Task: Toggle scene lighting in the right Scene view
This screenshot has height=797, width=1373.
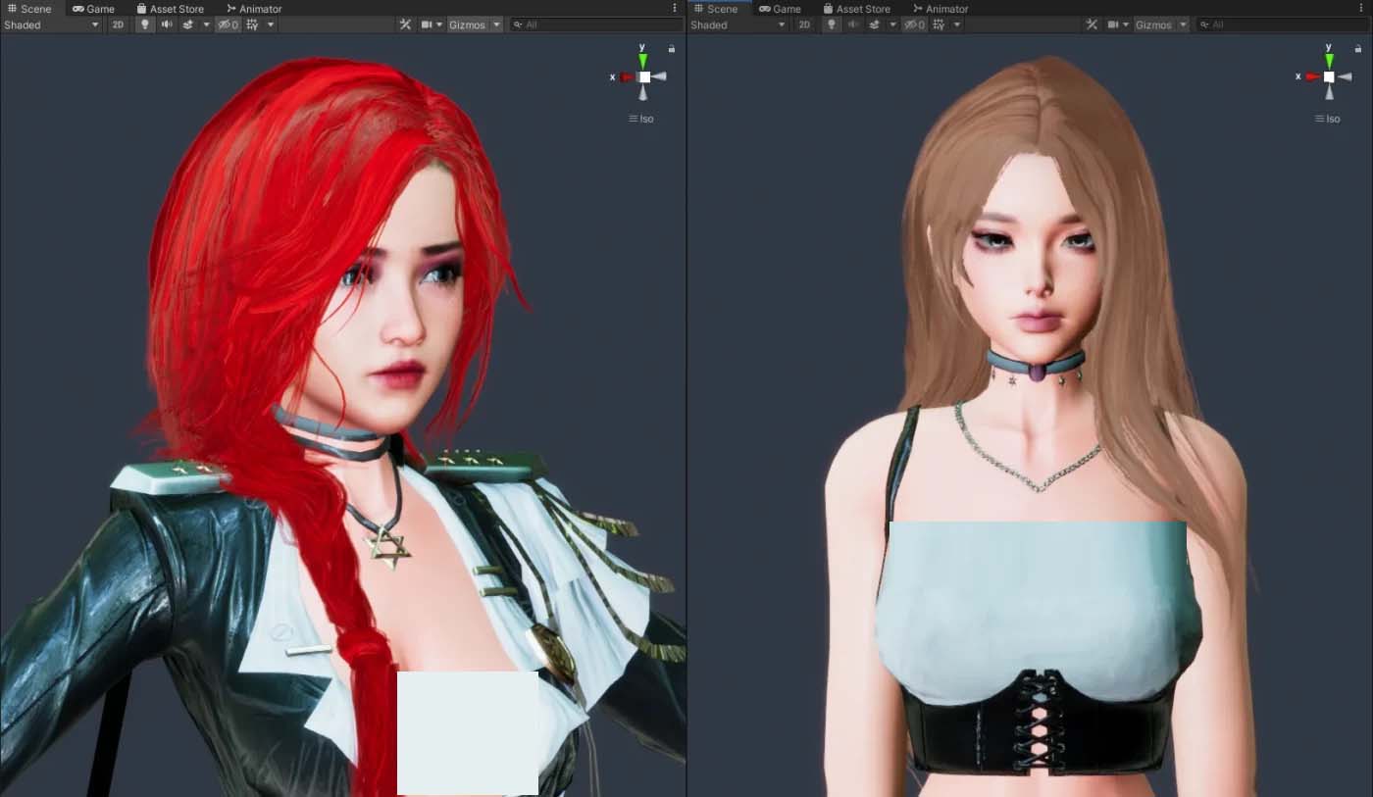Action: point(831,25)
